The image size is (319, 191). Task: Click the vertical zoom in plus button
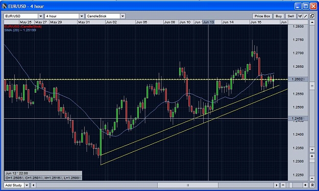coord(312,156)
